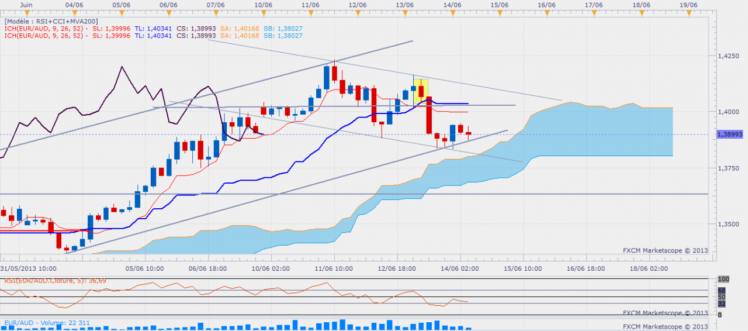Click the RSI scale value 100
This screenshot has width=748, height=331.
[724, 280]
